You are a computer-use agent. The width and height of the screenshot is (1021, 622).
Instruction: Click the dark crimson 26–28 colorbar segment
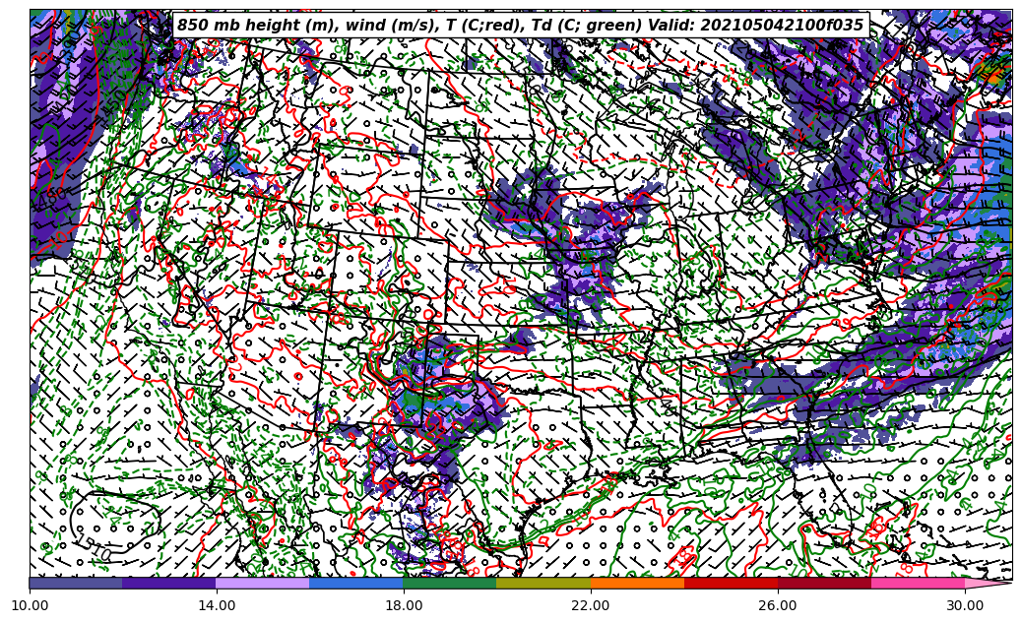824,583
